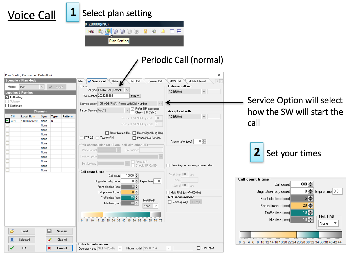Toggle Refer SIP messages checkbox
The image size is (357, 257).
click(x=132, y=109)
